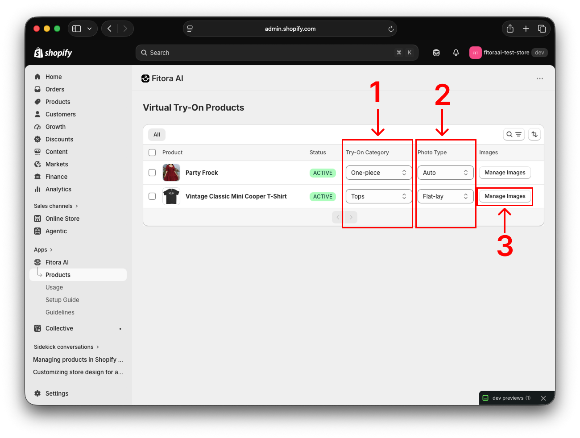
Task: Toggle the browser sidebar
Action: (77, 29)
